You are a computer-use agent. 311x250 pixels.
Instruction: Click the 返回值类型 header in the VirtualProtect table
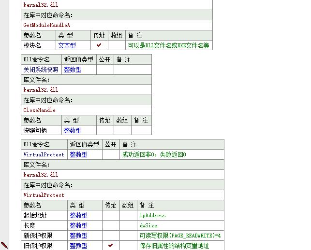[x=84, y=144]
